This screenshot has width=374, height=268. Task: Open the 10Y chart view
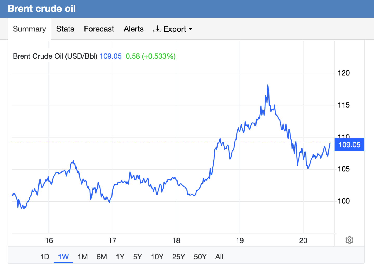(157, 257)
